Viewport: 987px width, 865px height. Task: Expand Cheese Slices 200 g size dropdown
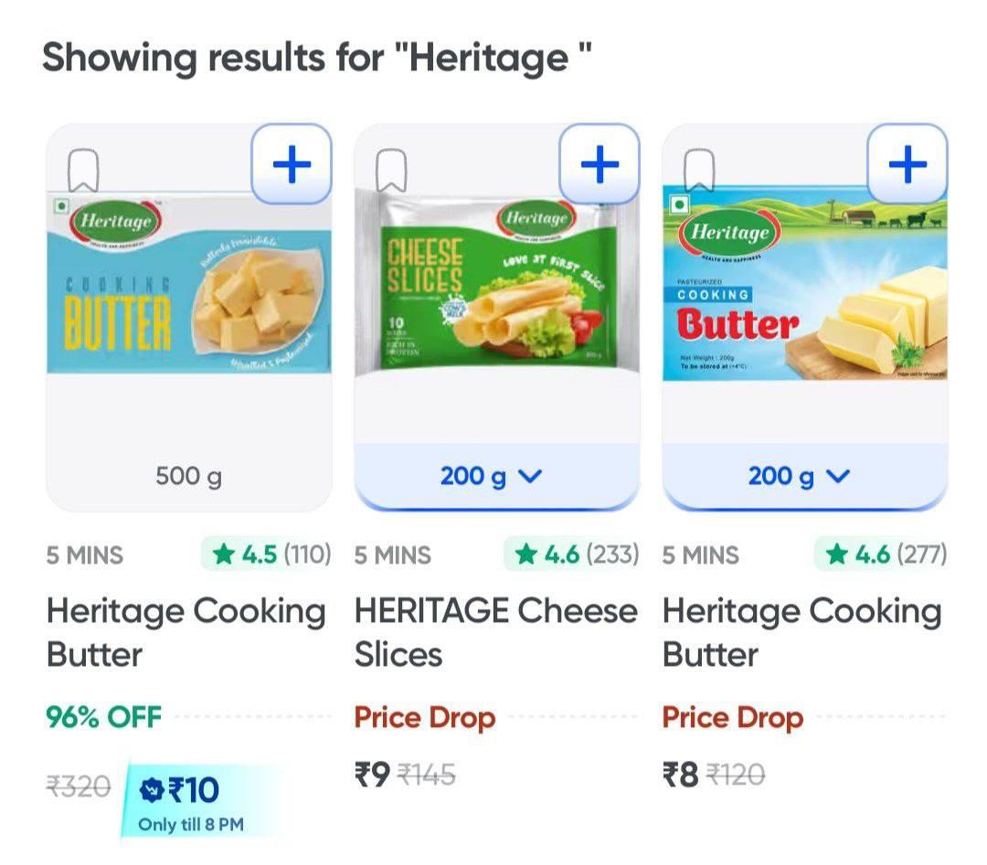click(496, 476)
